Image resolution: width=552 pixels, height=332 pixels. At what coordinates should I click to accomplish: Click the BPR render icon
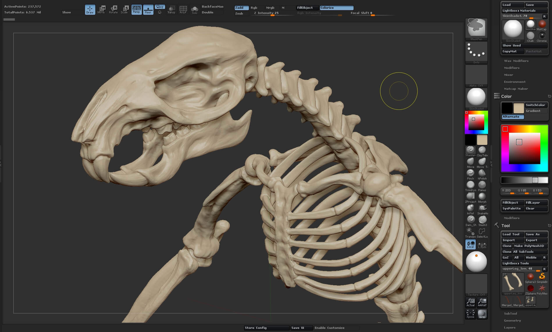pyautogui.click(x=482, y=314)
